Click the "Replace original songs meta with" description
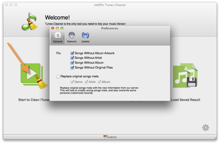 coord(99,90)
